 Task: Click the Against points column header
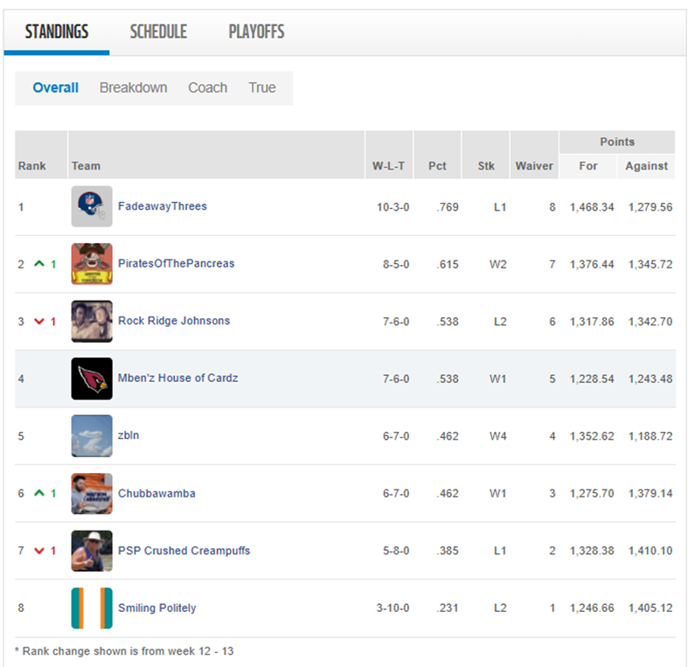[x=646, y=166]
